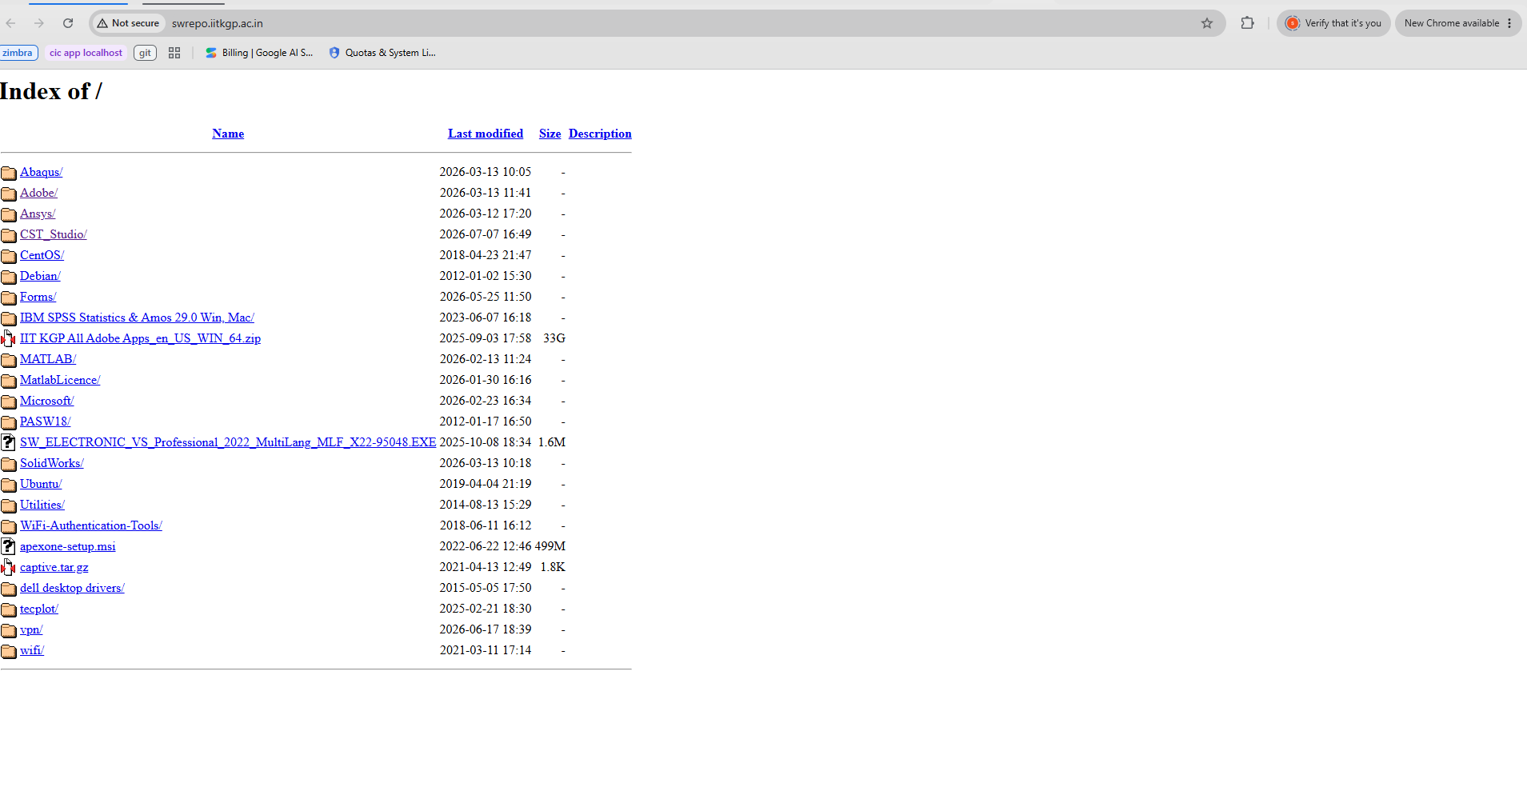The image size is (1527, 795).
Task: Click the folder icon beside Adobe/
Action: coord(9,194)
